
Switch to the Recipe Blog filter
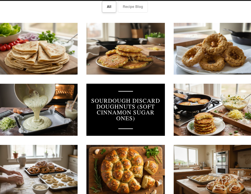tap(133, 7)
